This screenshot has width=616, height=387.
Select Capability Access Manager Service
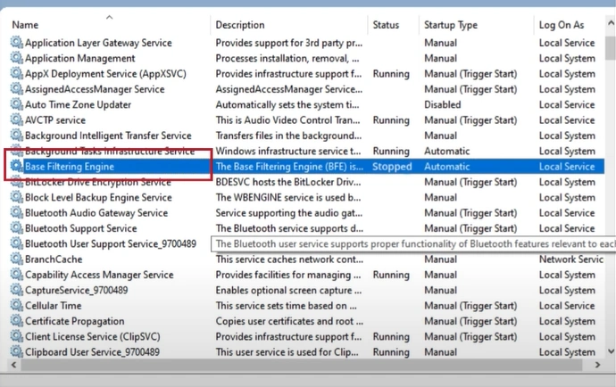(x=99, y=275)
